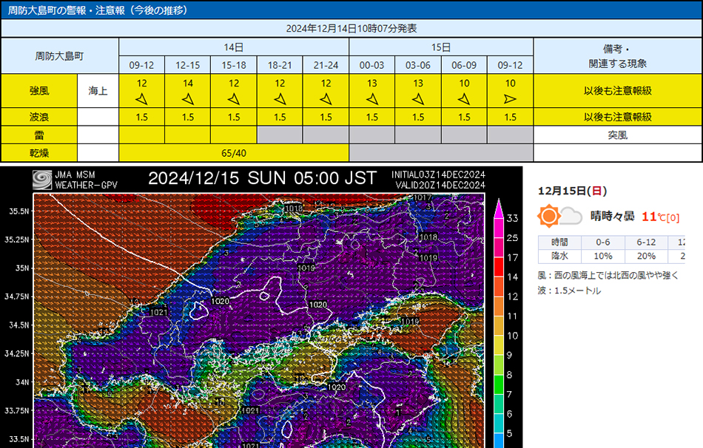Screen dimensions: 703x448
Task: Select the 強風 warning row header
Action: (x=39, y=91)
